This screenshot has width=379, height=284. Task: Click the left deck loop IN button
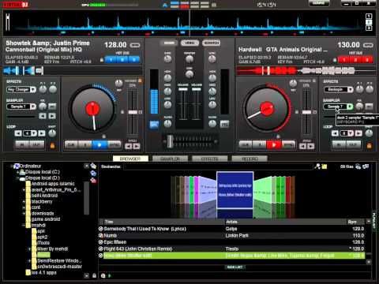click(x=23, y=145)
